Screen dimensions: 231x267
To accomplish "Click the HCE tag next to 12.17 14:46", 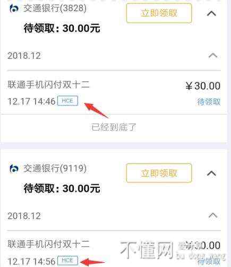I will [67, 101].
